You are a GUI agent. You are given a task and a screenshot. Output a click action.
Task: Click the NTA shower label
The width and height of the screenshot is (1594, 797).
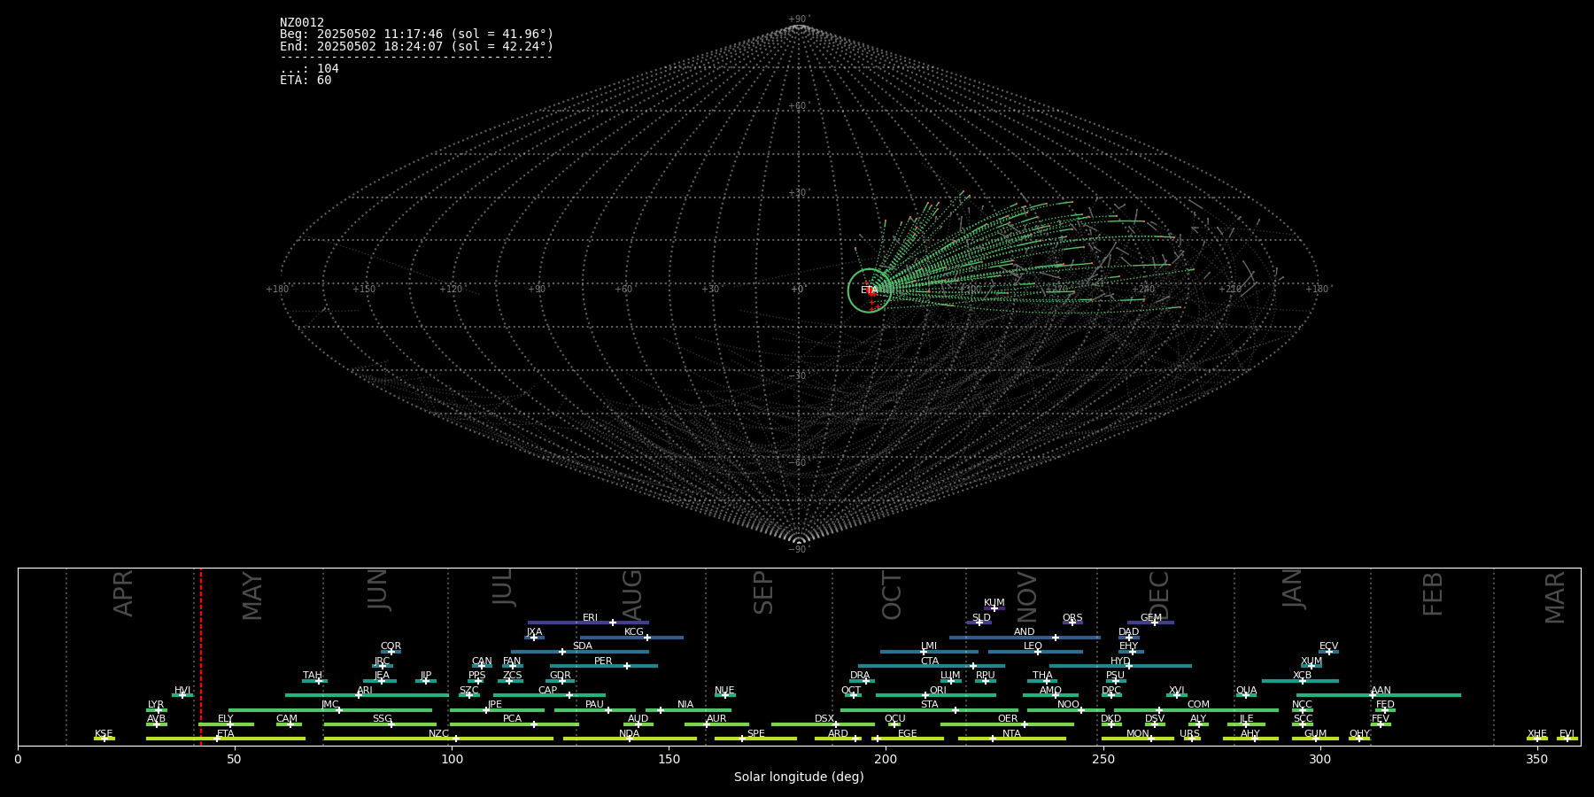point(1011,734)
